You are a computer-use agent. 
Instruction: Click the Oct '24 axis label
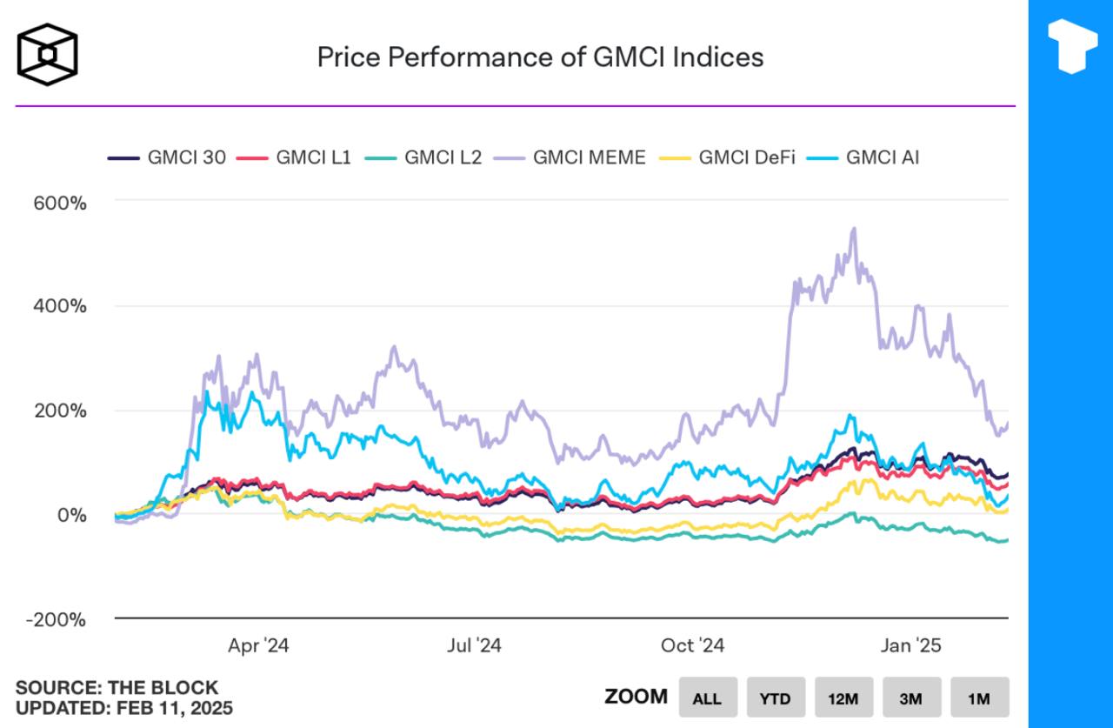692,645
